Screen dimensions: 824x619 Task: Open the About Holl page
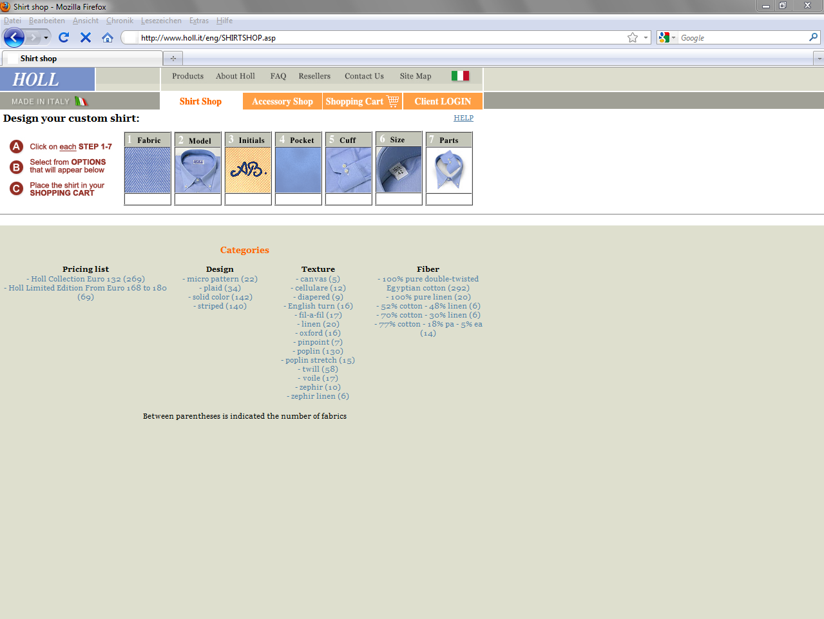tap(235, 76)
